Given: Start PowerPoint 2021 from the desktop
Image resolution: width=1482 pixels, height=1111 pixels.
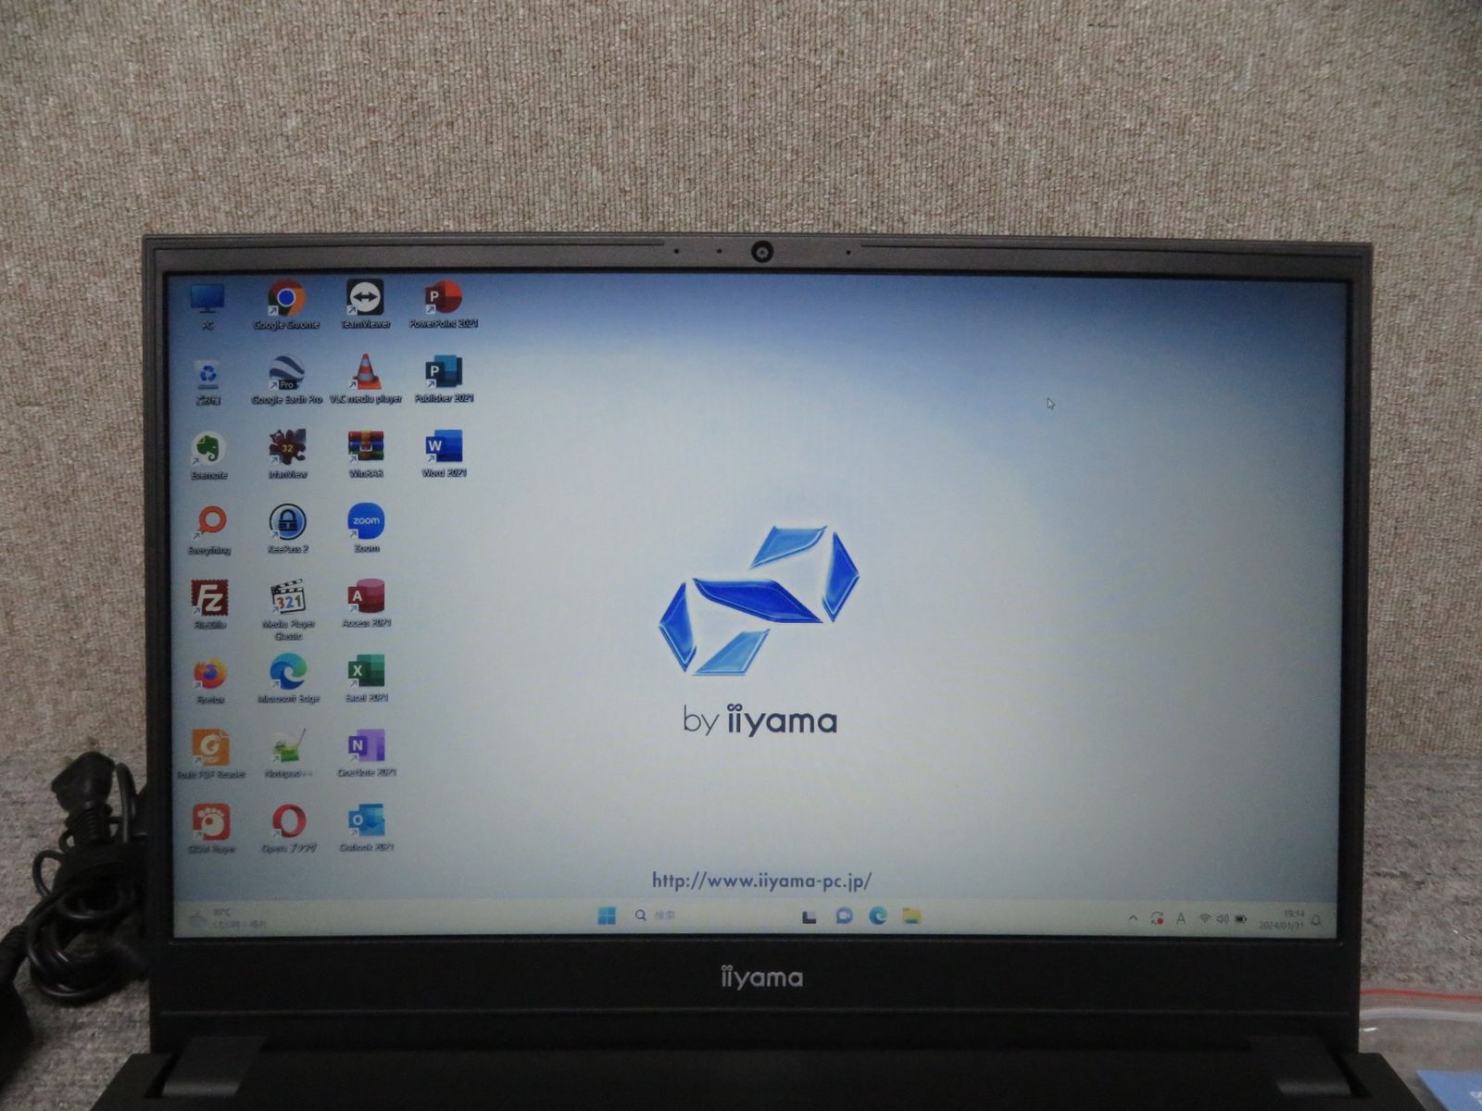Looking at the screenshot, I should click(444, 305).
